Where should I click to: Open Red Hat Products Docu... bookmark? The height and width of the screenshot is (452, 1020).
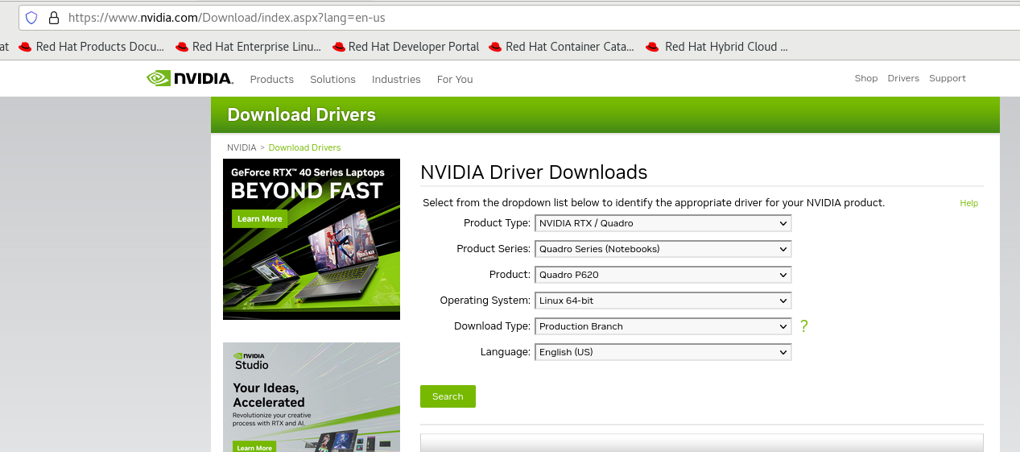click(x=91, y=47)
